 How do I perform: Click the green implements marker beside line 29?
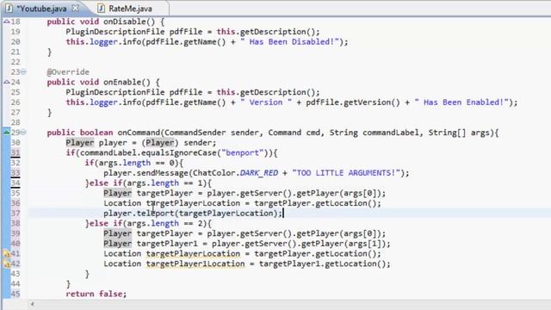(6, 132)
